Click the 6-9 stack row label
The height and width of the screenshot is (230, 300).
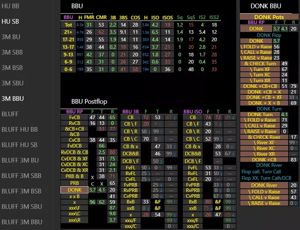[x=68, y=62]
